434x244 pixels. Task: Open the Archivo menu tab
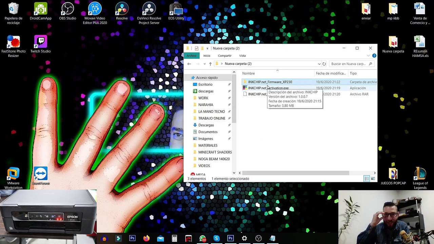point(191,56)
